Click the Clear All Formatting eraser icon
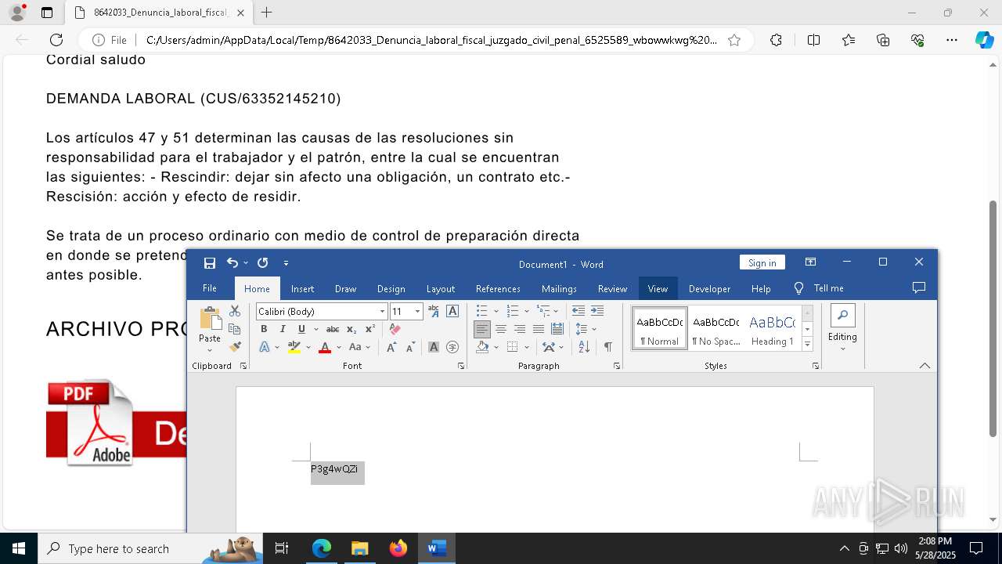The image size is (1002, 564). [395, 329]
